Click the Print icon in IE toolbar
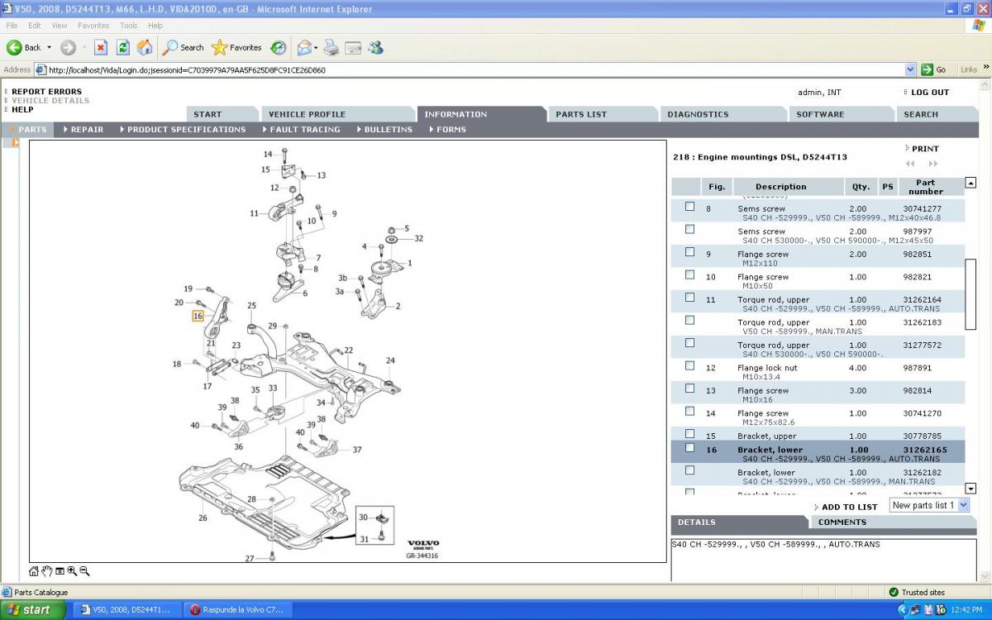 [331, 47]
